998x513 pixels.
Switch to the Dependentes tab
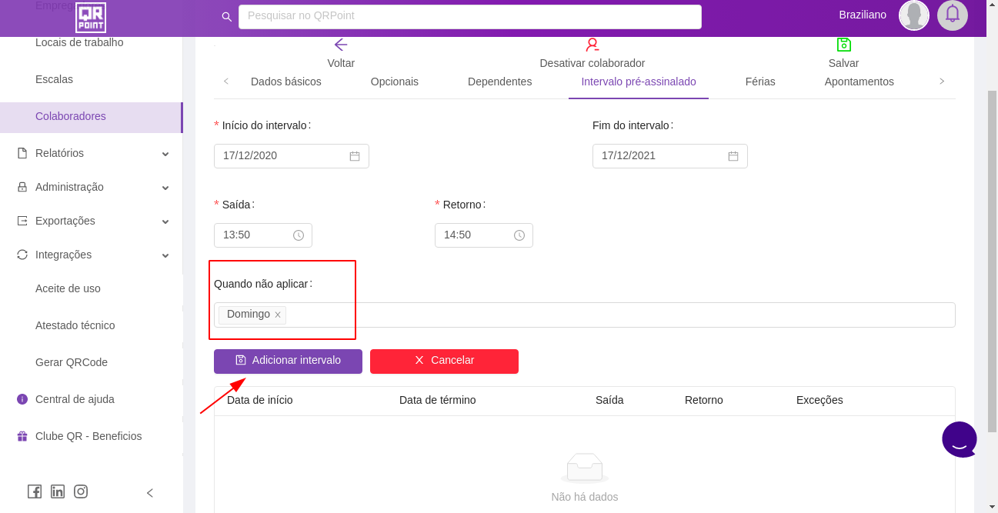coord(499,82)
